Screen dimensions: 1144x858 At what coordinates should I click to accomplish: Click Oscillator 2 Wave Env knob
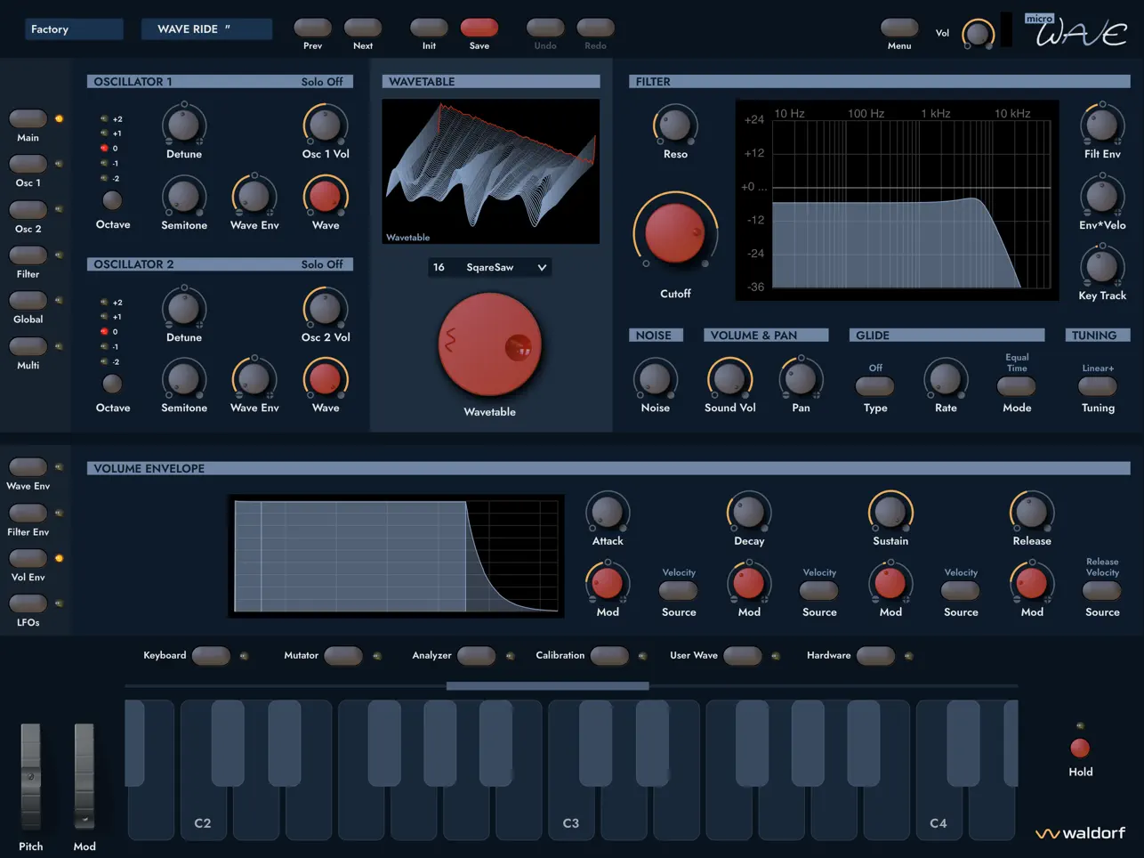pyautogui.click(x=254, y=378)
